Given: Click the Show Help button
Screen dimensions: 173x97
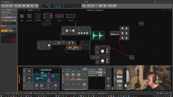Looking at the screenshot, I should point(9,18).
